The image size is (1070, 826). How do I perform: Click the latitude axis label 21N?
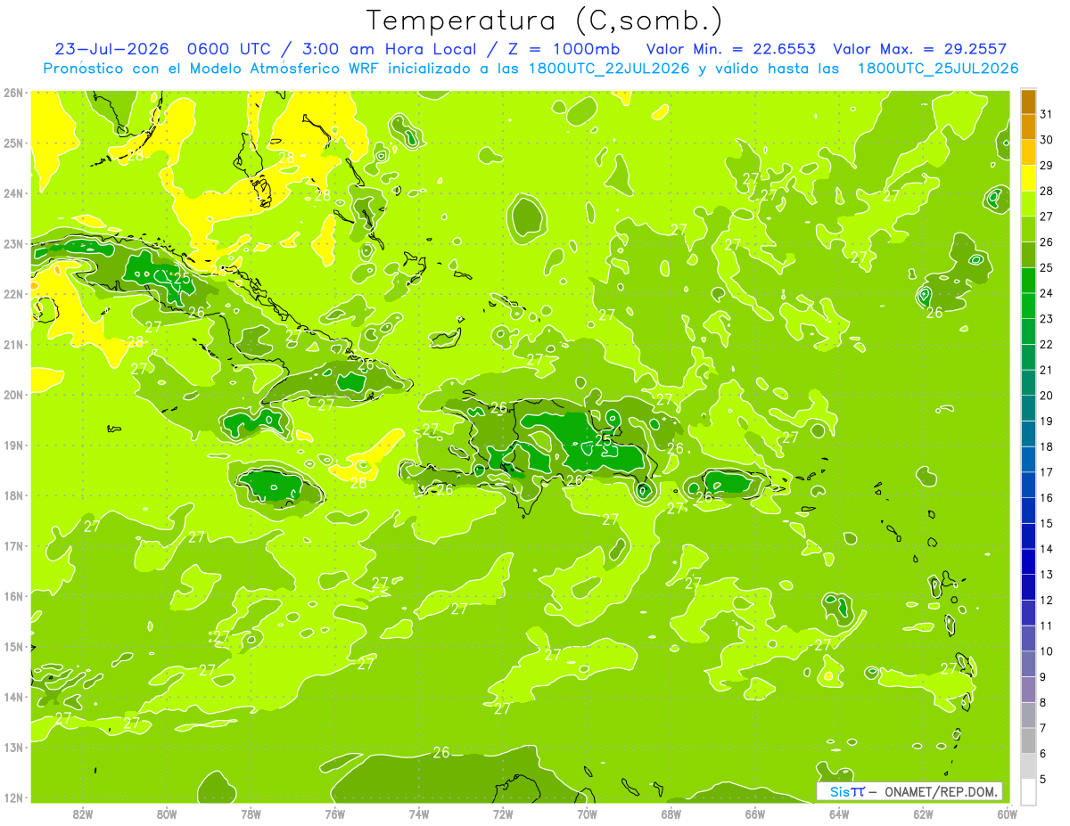tap(13, 344)
